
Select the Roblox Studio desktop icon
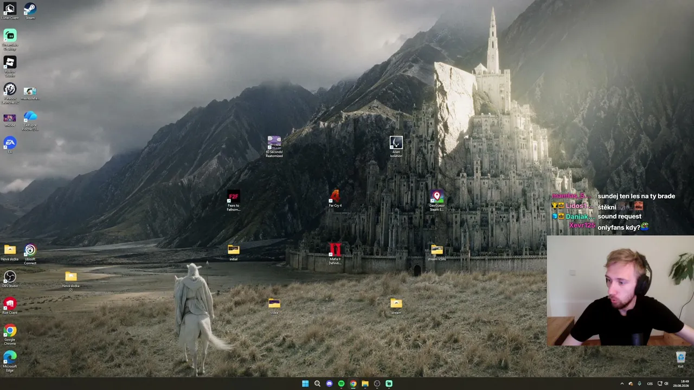click(10, 66)
